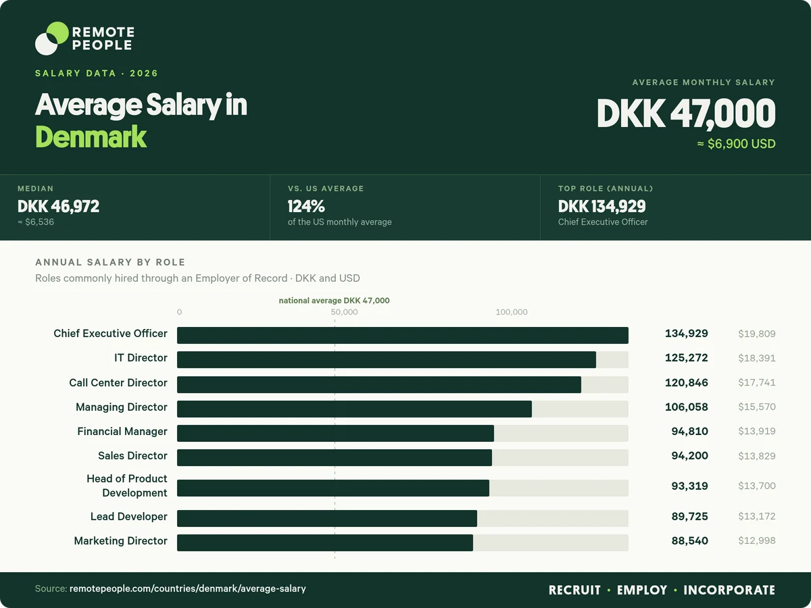Click the 'Head of Product Development' row label
811x608 pixels.
click(127, 486)
